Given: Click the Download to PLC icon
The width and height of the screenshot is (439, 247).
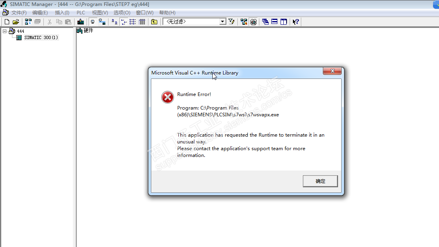Looking at the screenshot, I should pyautogui.click(x=81, y=22).
